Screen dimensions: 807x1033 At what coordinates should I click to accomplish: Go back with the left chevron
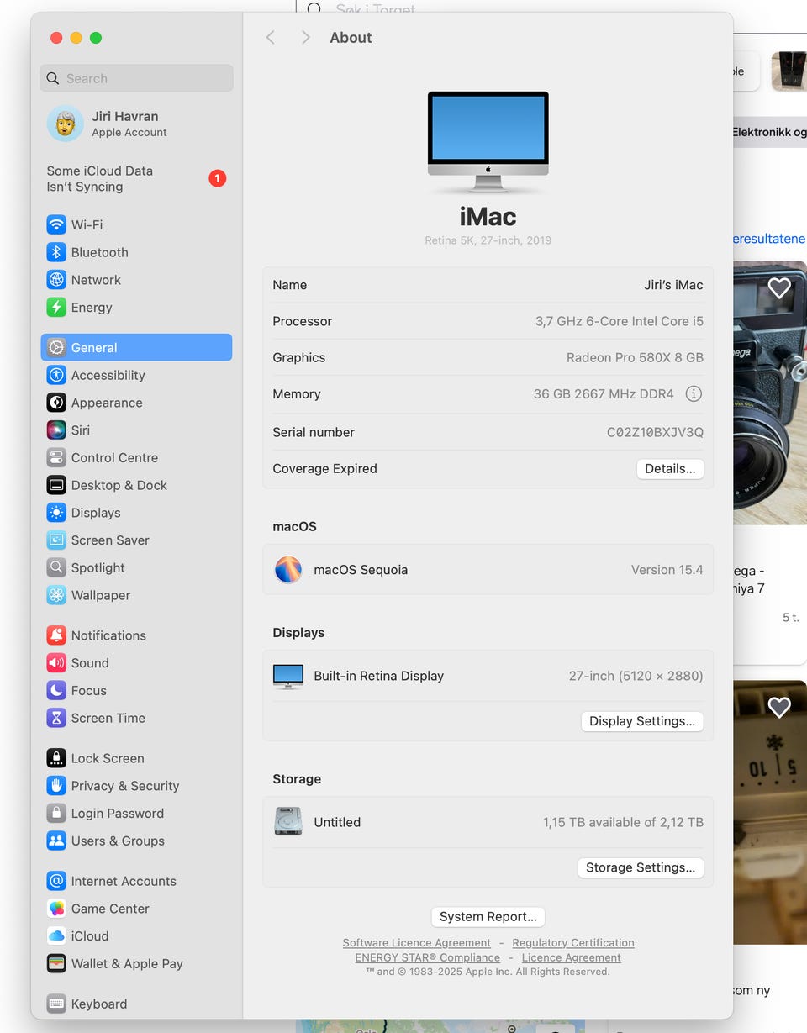pyautogui.click(x=271, y=37)
